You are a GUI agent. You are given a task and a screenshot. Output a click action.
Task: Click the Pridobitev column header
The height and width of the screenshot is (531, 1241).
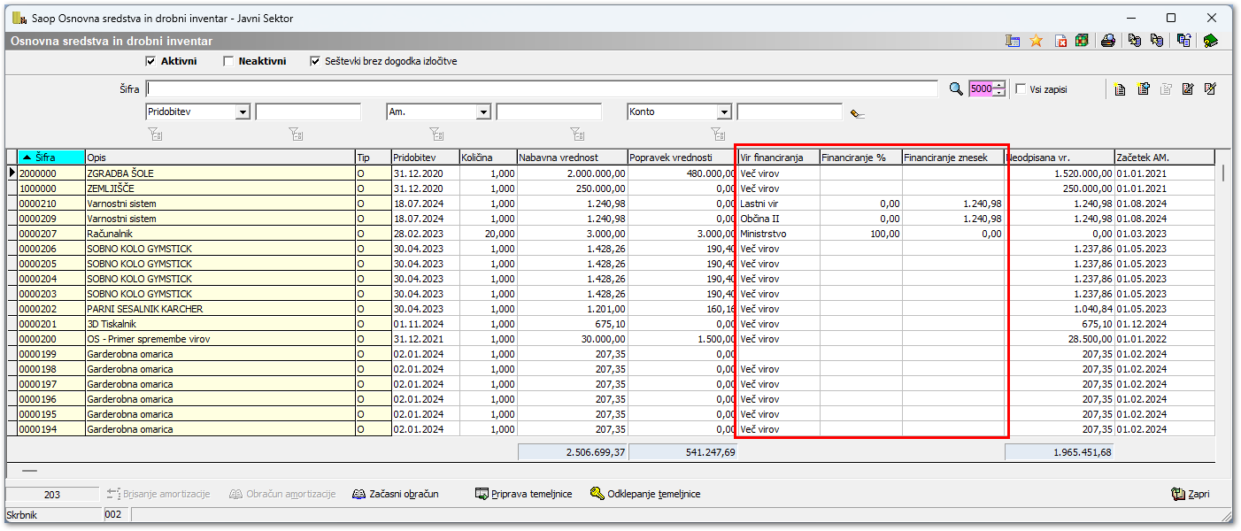424,158
